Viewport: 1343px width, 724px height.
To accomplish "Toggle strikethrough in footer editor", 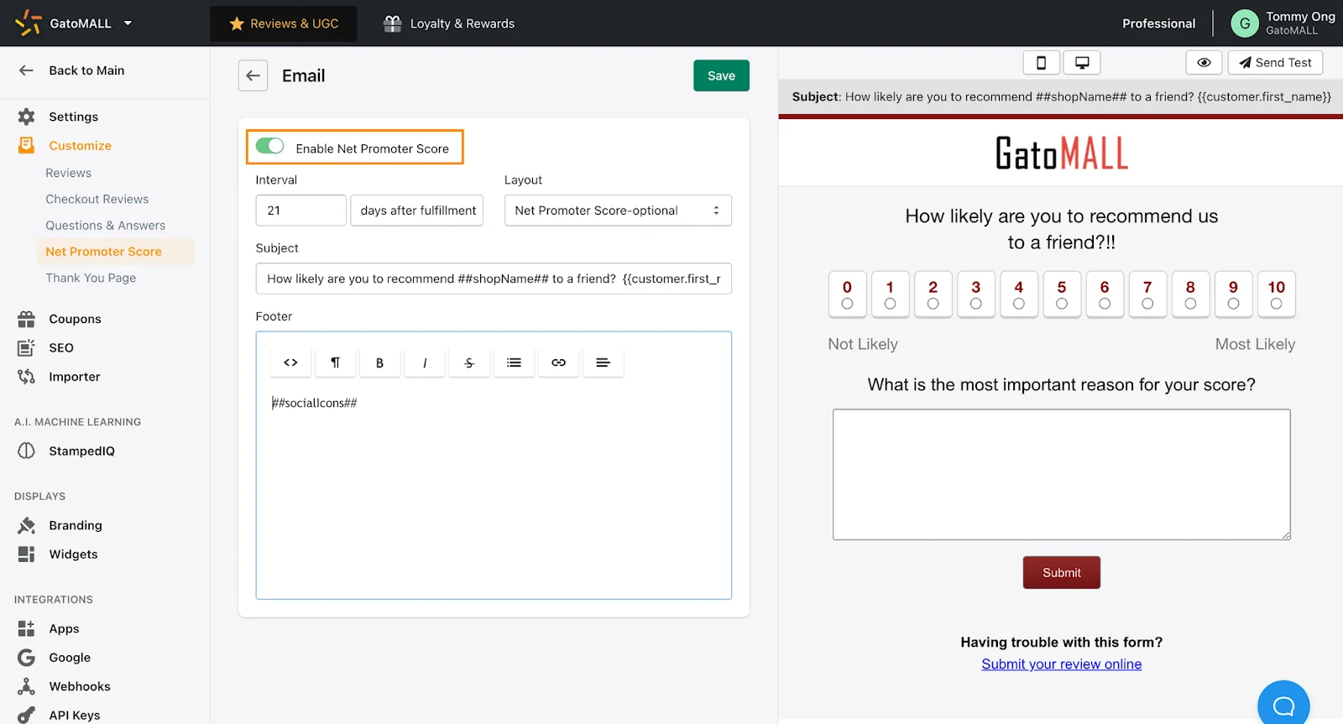I will click(469, 362).
